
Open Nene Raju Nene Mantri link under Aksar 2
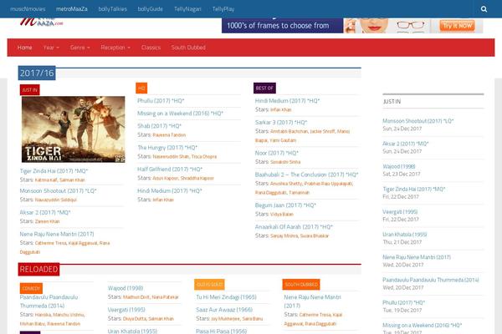[57, 235]
